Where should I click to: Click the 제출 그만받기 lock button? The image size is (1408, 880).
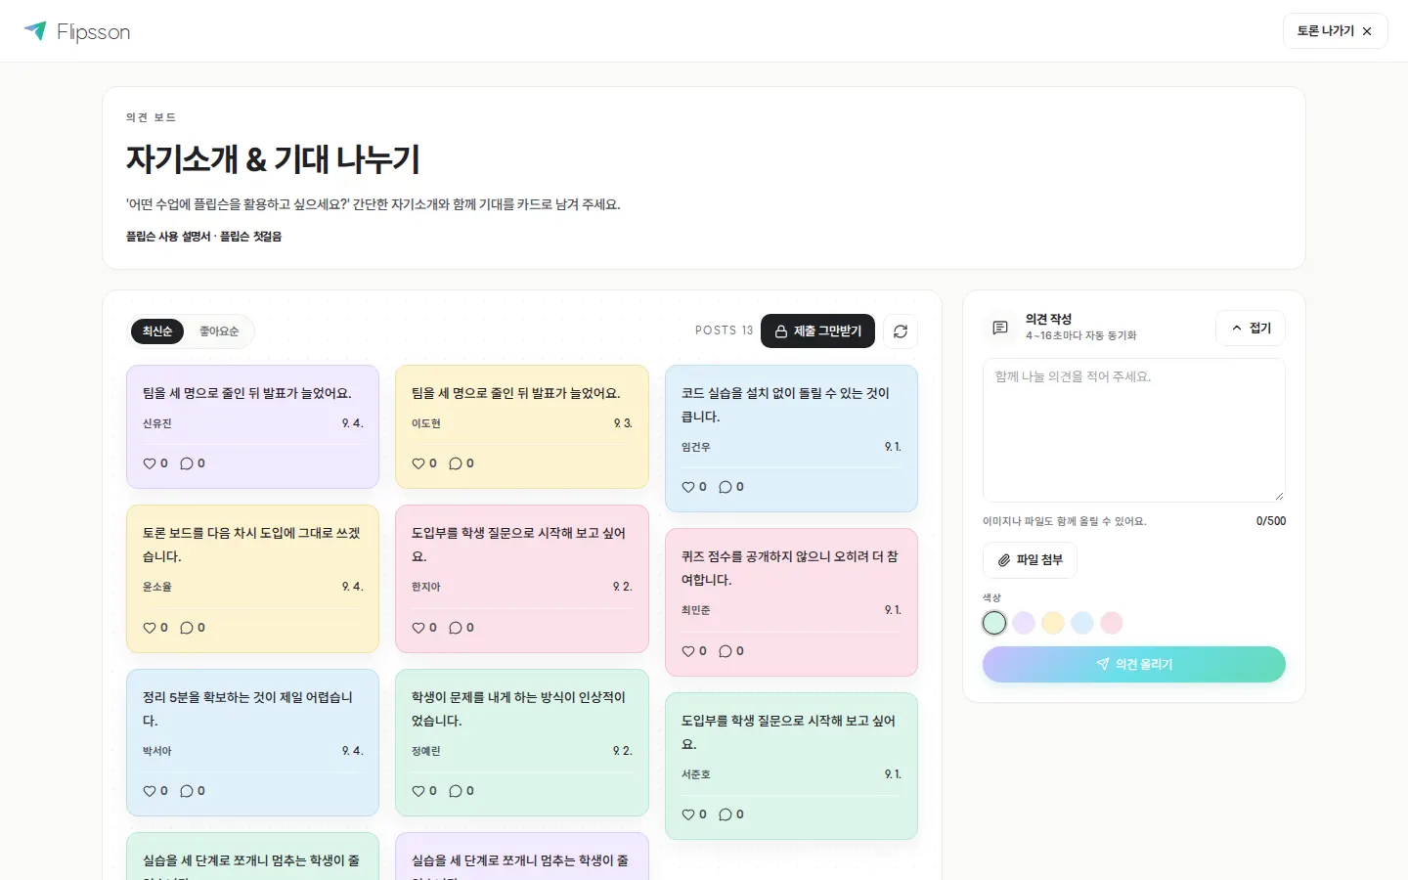pyautogui.click(x=817, y=331)
